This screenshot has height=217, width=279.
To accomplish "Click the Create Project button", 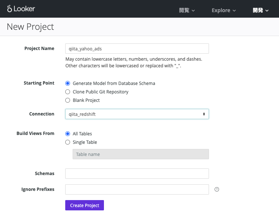I will [x=84, y=205].
